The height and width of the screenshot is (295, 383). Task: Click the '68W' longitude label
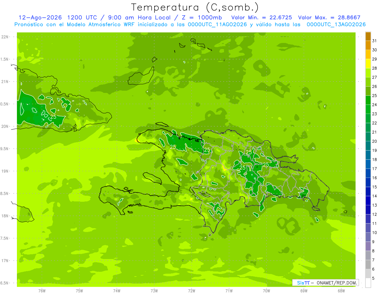341,291
